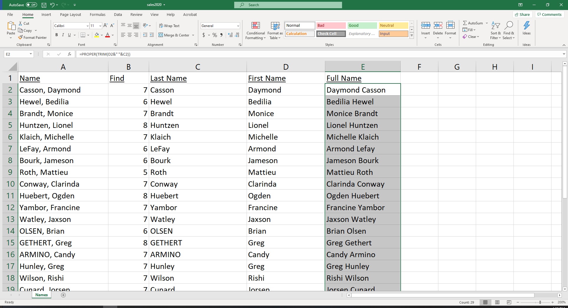
Task: Click the Format Painter brush
Action: [x=32, y=37]
